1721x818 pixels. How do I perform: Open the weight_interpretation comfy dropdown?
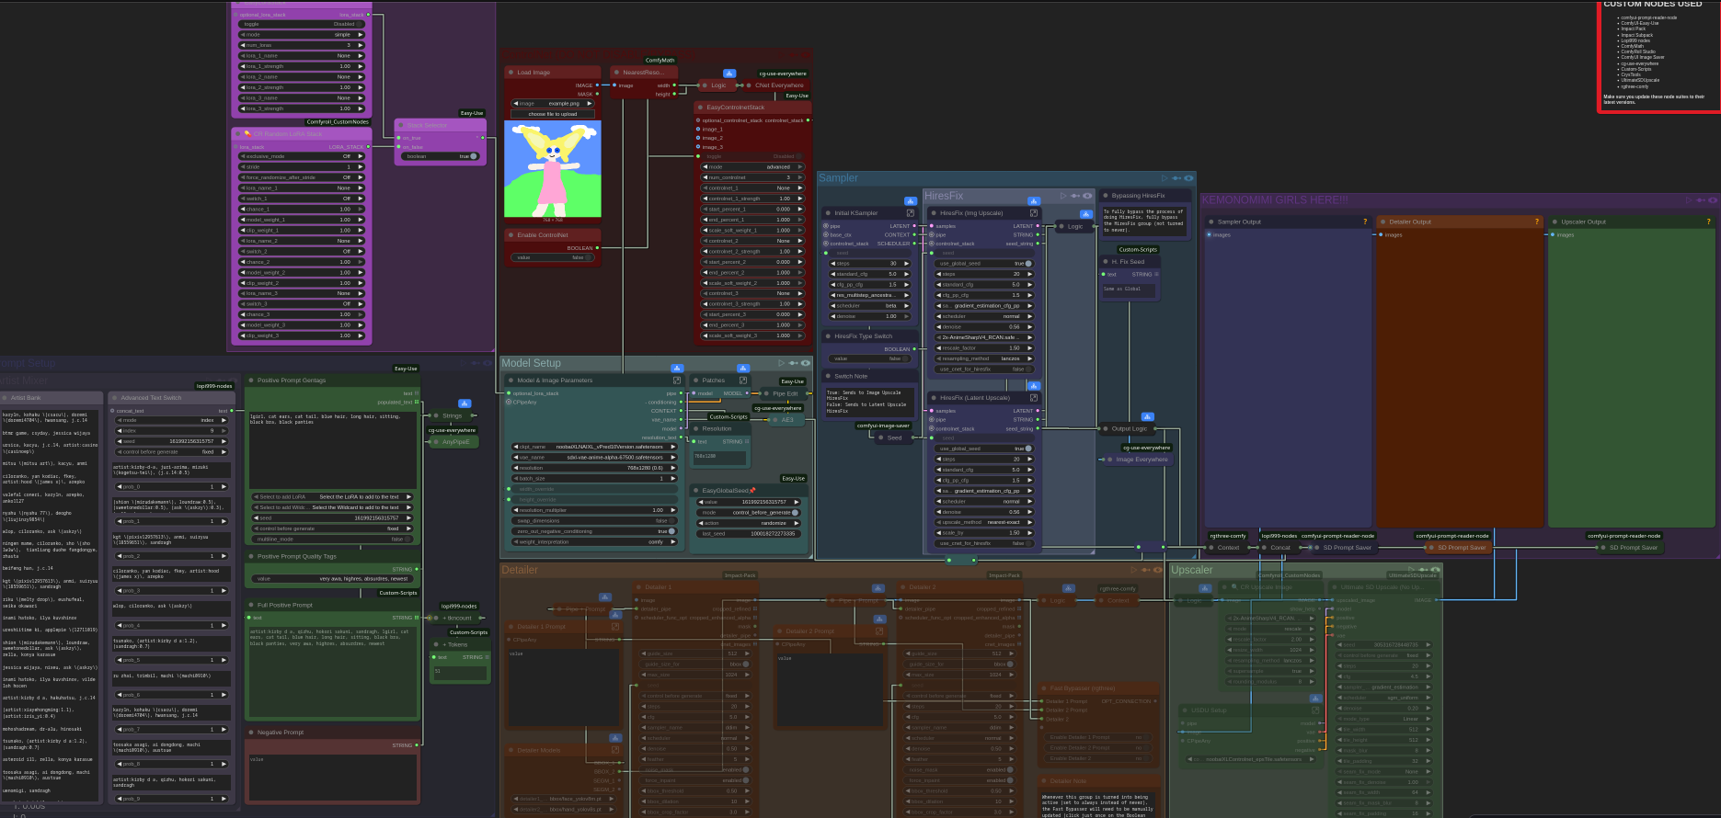tap(593, 542)
